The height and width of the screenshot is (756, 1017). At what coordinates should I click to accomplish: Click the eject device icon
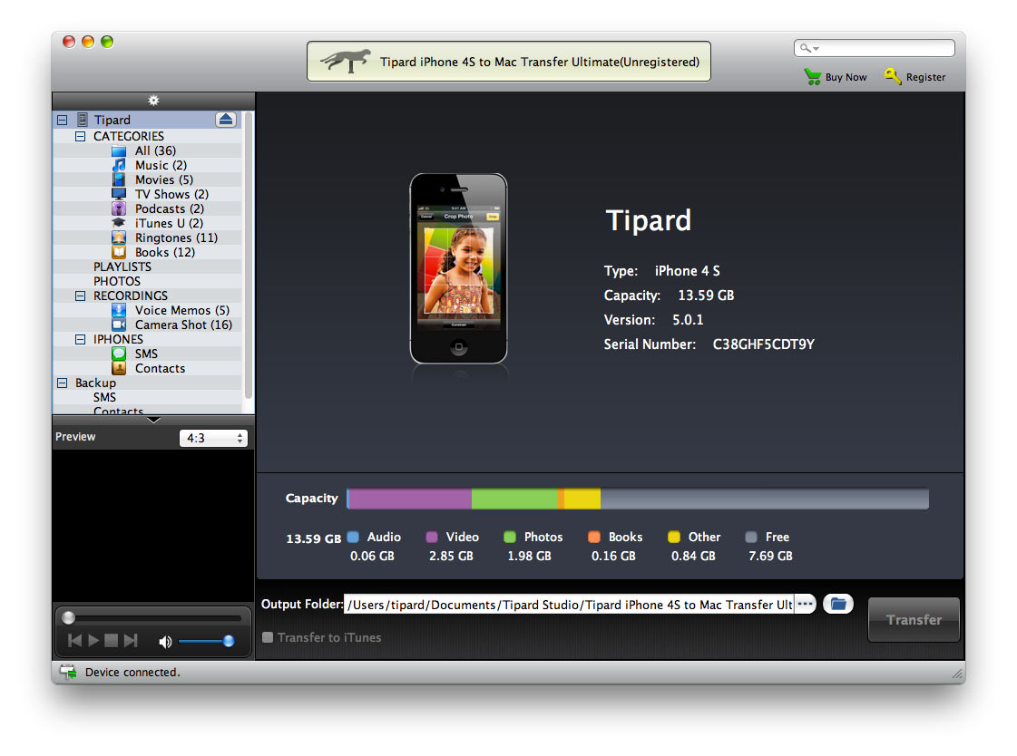click(x=226, y=119)
